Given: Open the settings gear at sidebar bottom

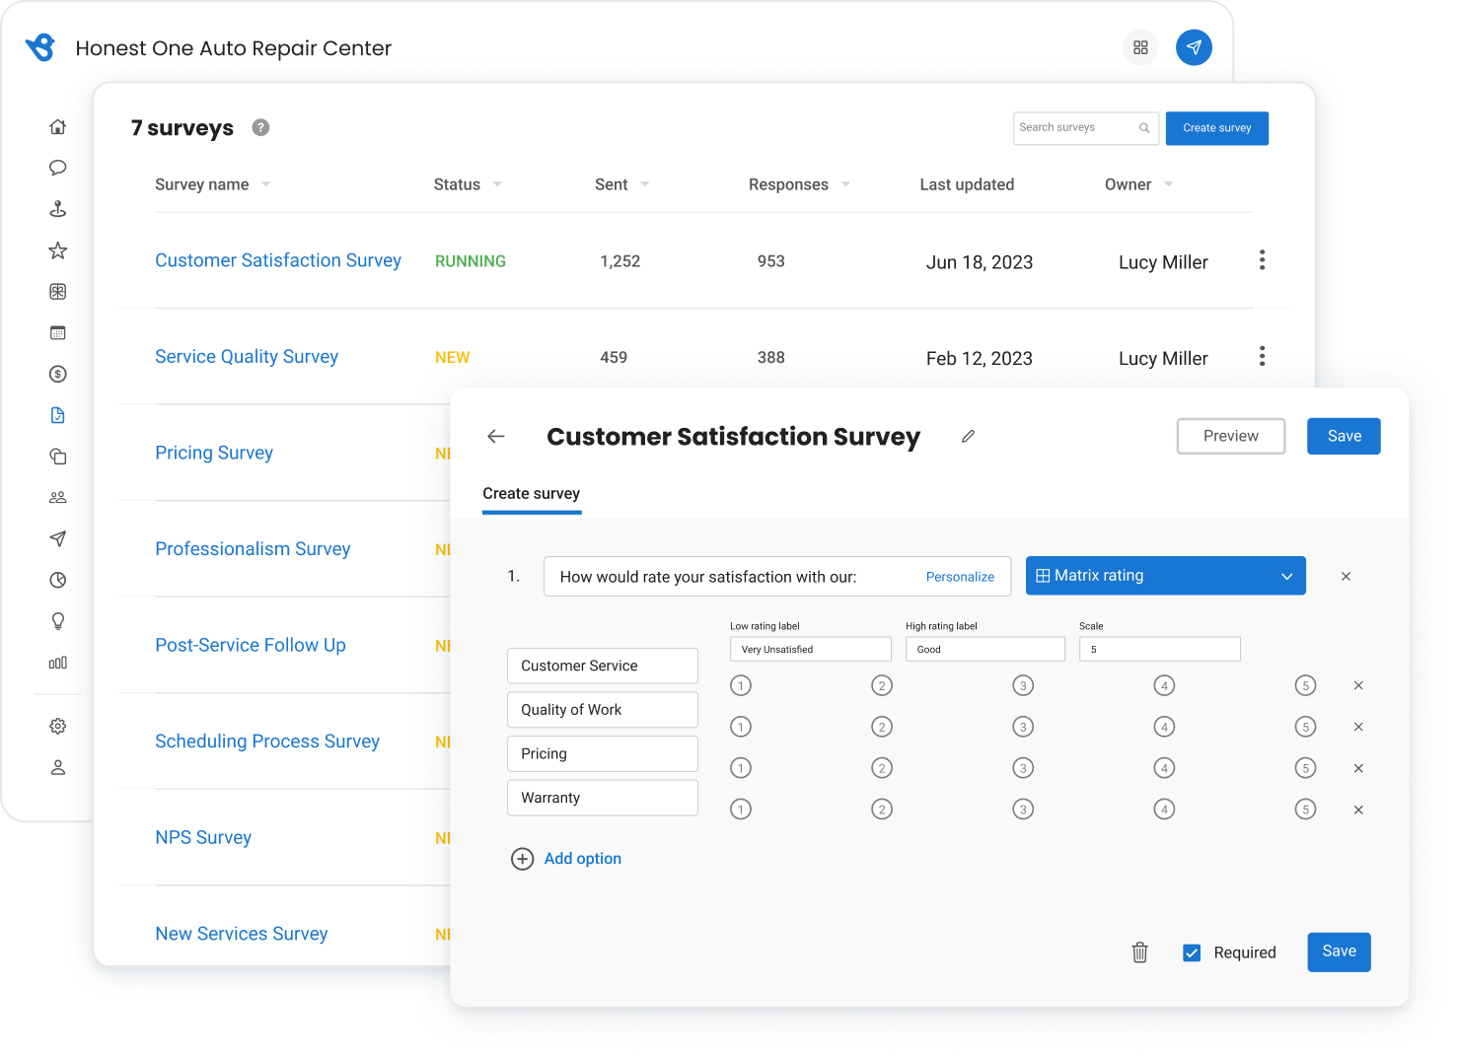Looking at the screenshot, I should point(57,727).
